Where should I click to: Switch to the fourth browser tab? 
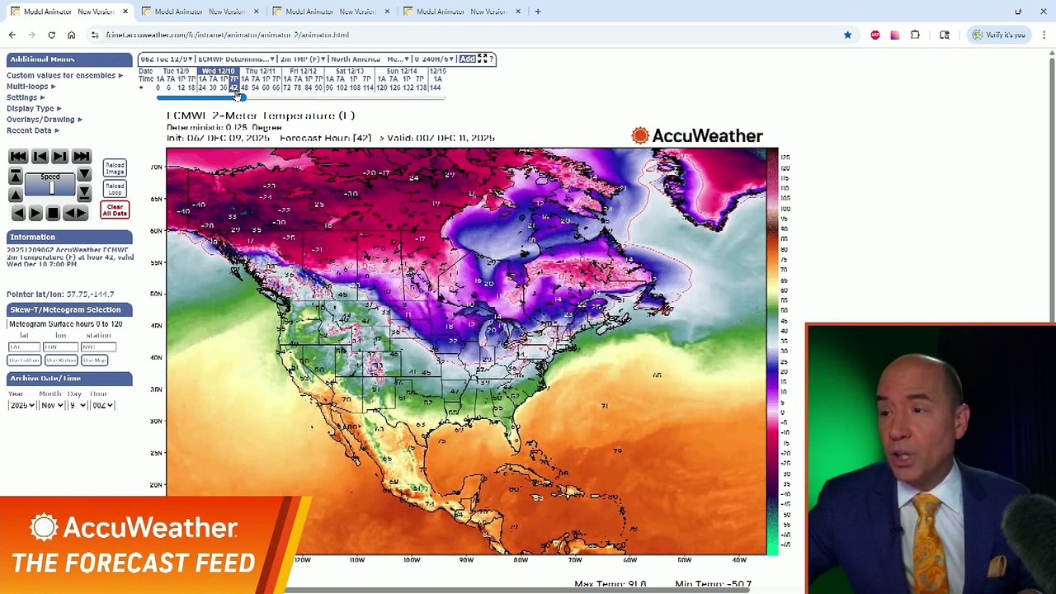462,12
